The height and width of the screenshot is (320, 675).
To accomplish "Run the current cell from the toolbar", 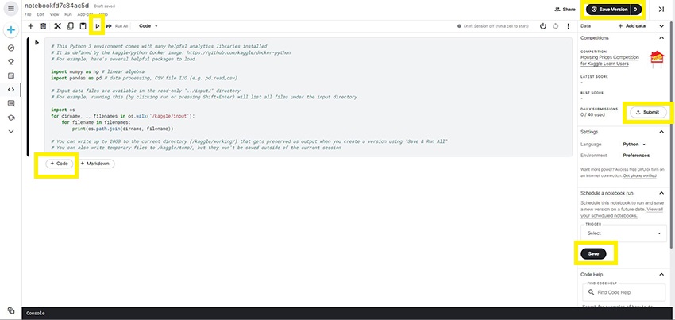I will [98, 26].
